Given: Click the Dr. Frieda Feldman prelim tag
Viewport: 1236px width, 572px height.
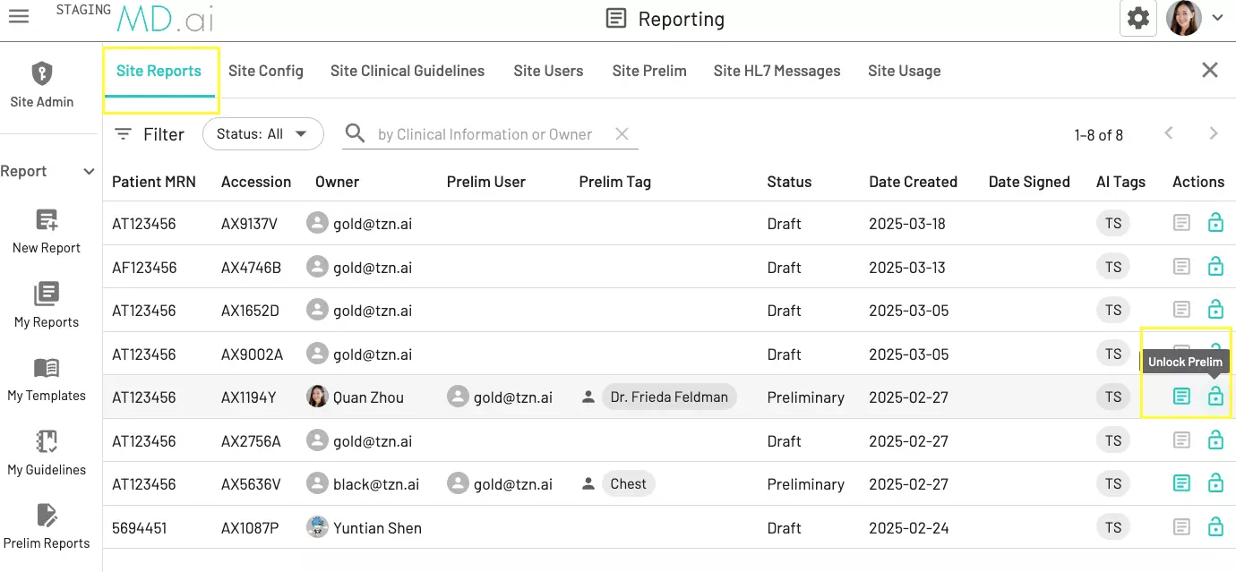Looking at the screenshot, I should (668, 397).
